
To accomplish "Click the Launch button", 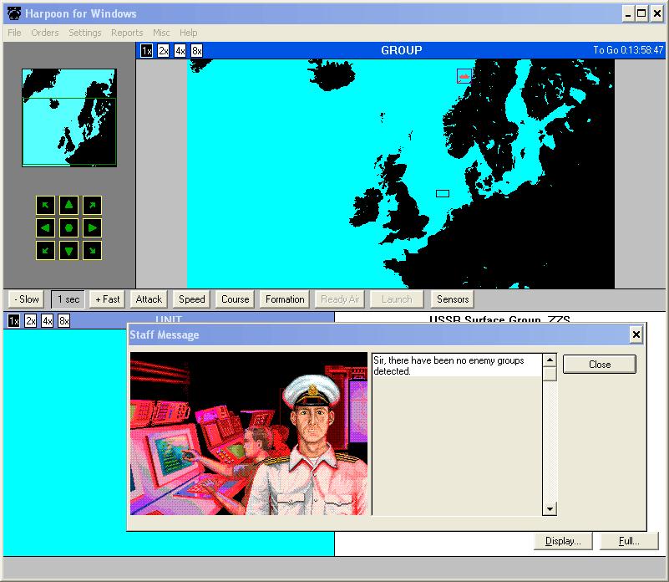I will point(397,299).
